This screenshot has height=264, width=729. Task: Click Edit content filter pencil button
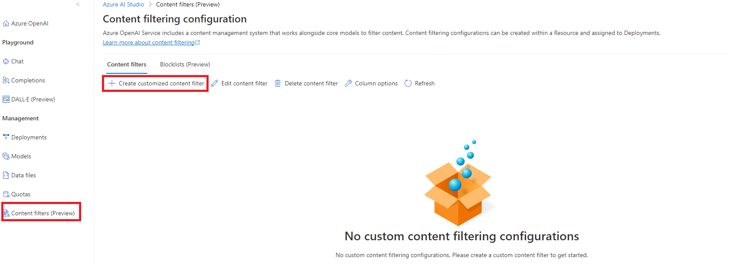click(239, 83)
